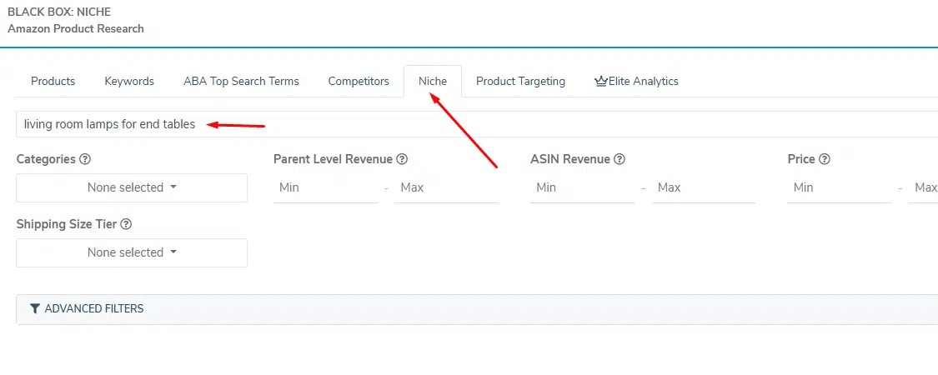This screenshot has width=938, height=375.
Task: Switch to the Keywords tab
Action: tap(129, 82)
